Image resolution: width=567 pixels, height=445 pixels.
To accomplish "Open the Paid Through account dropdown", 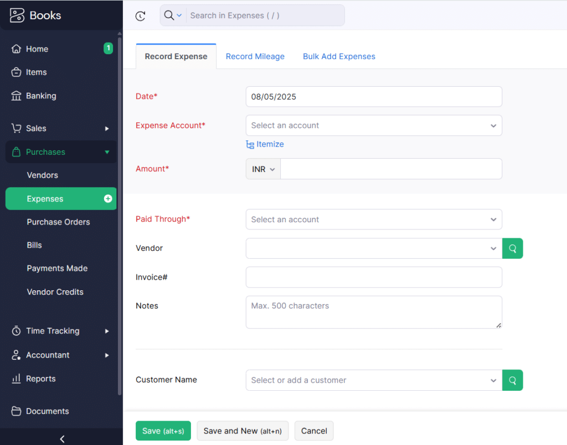I will click(374, 219).
